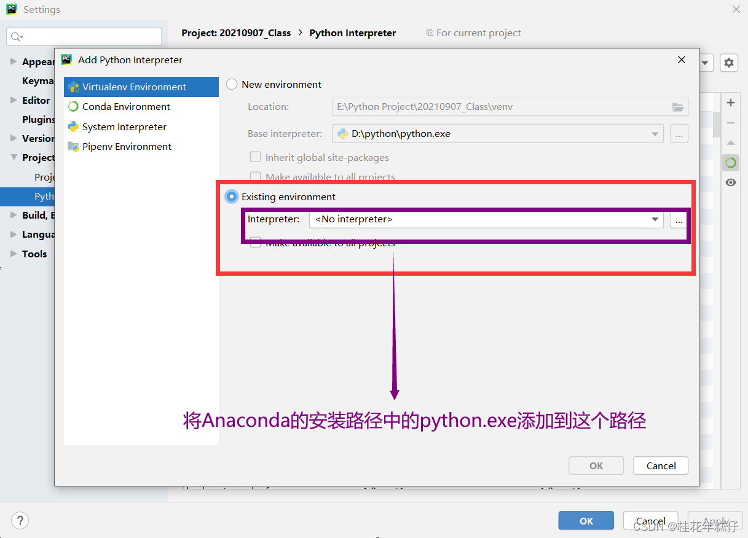Image resolution: width=748 pixels, height=538 pixels.
Task: Choose the Existing environment radio button
Action: [x=232, y=197]
